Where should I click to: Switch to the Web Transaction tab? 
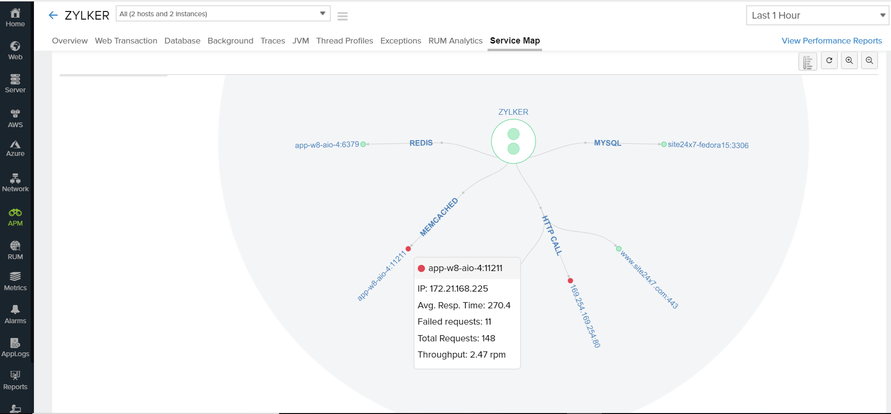coord(126,41)
